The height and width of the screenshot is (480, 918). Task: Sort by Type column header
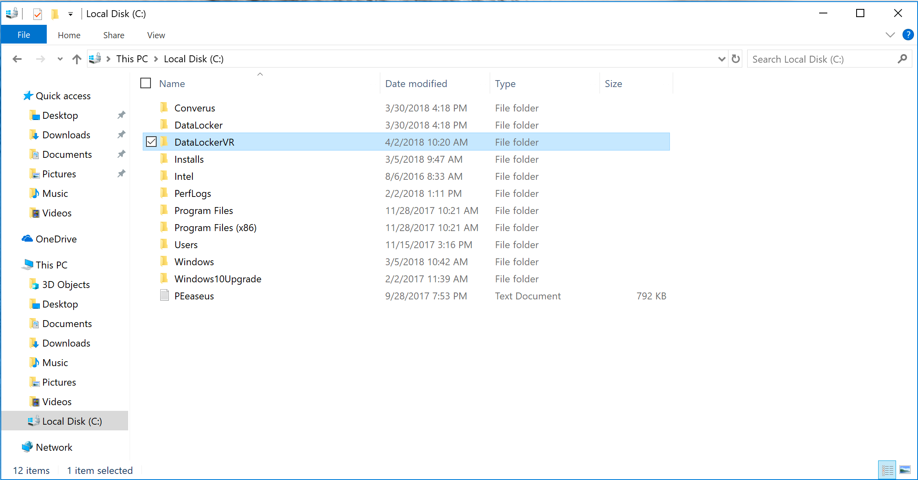pos(505,84)
